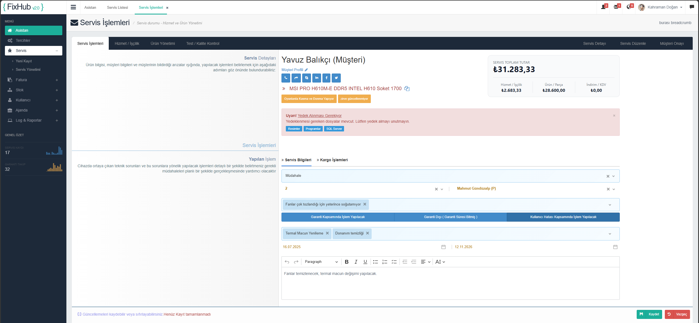Open calendar picker for 12.11.2026
699x323 pixels.
coord(615,247)
